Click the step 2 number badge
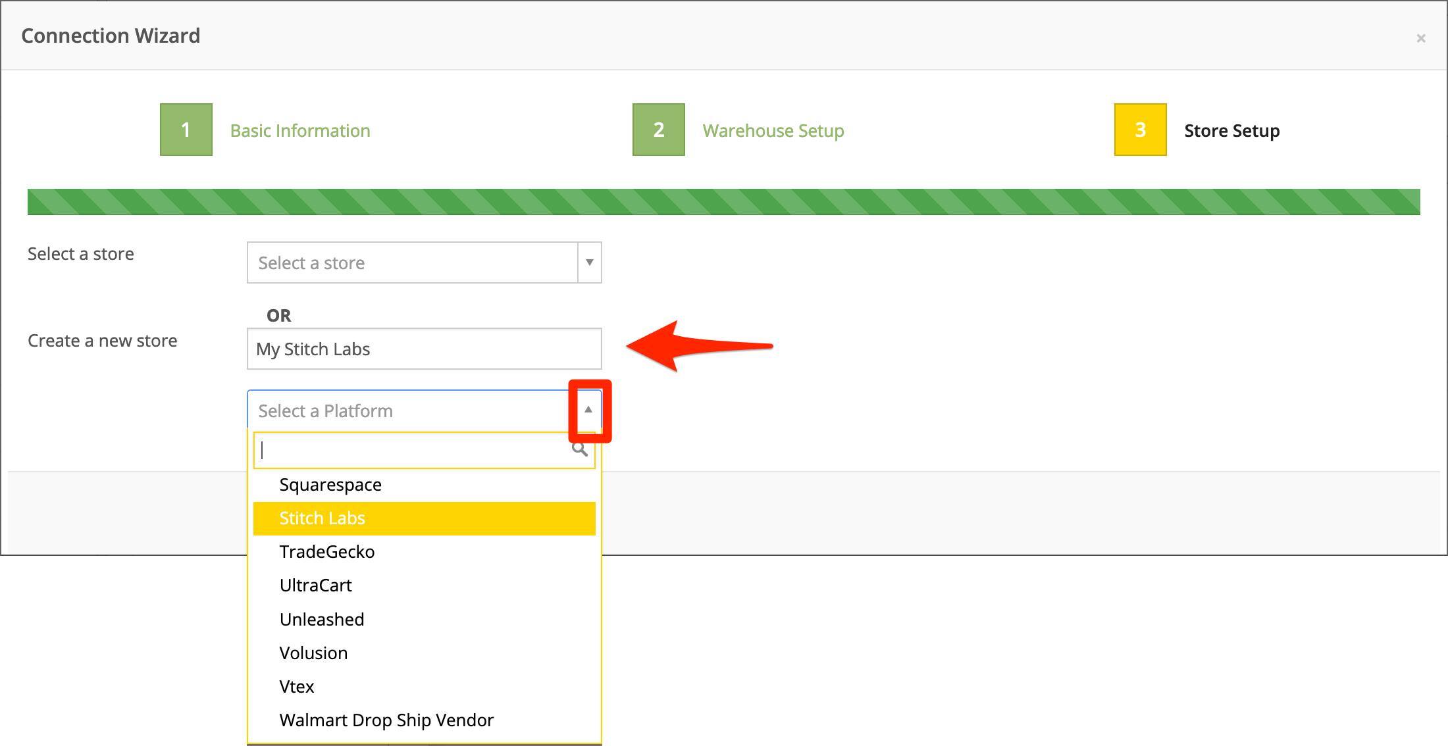Viewport: 1448px width, 746px height. (x=659, y=130)
